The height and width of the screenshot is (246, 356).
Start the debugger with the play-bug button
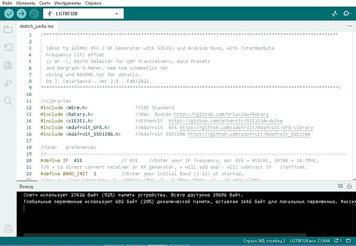34,13
